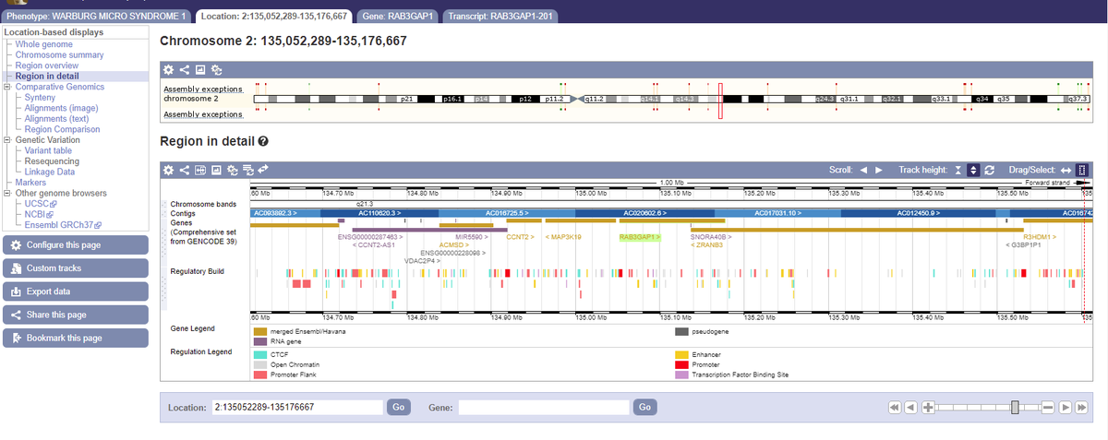This screenshot has height=440, width=1108.
Task: Nudge the region right with the single-arrow button
Action: point(1064,407)
